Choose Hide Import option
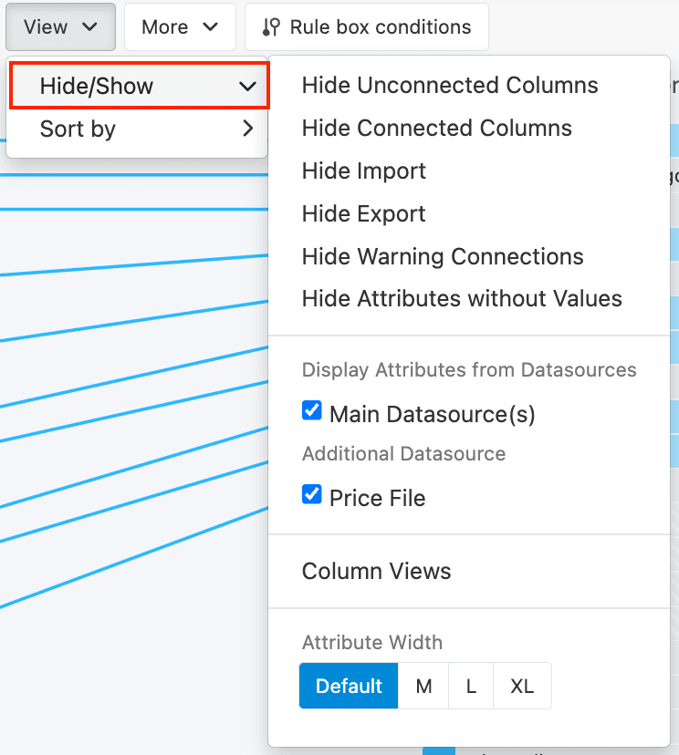 (x=363, y=171)
